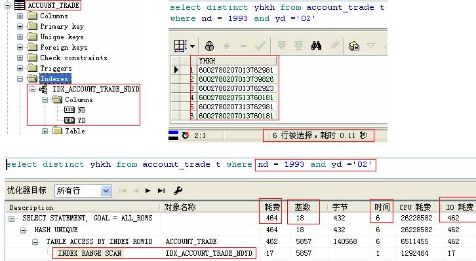Screen dimensions: 476x261
Task: Click the first operation navigation icon
Action: (x=123, y=191)
